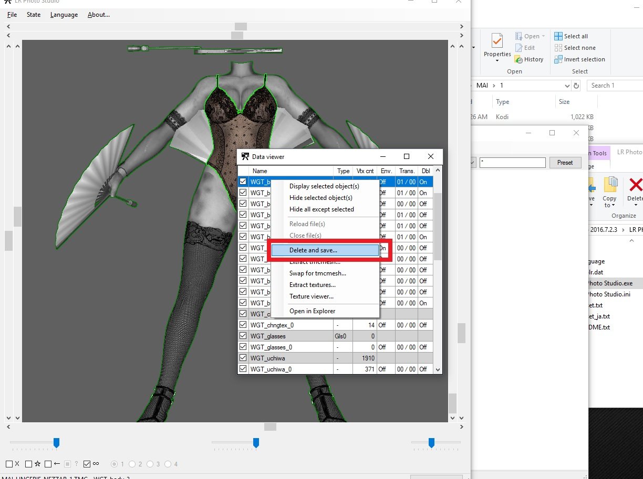The height and width of the screenshot is (479, 643).
Task: Click the refresh icon beside address bar
Action: point(576,86)
